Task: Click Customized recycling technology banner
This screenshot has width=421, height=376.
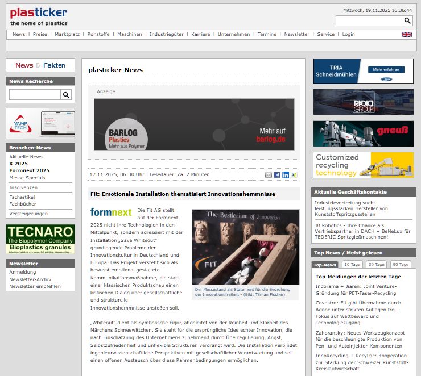Action: (x=364, y=165)
